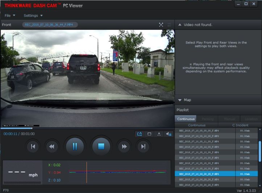Select REC_2018_07_10_05_10_08_F.MP4 in playlist
Image resolution: width=262 pixels, height=193 pixels.
(216, 136)
